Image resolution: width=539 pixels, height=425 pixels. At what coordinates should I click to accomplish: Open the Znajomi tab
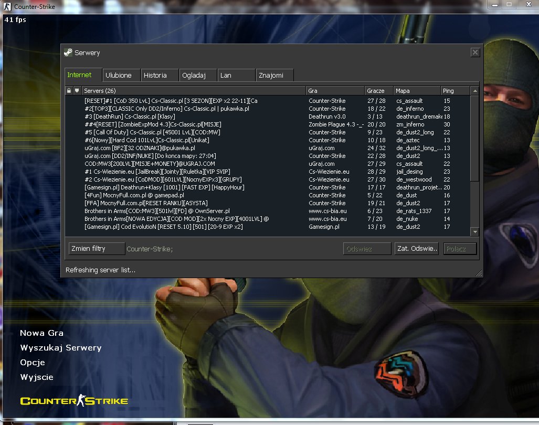[274, 75]
